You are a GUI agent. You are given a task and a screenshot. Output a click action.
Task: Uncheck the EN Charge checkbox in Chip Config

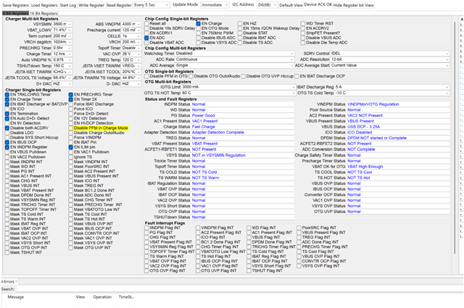pos(198,23)
